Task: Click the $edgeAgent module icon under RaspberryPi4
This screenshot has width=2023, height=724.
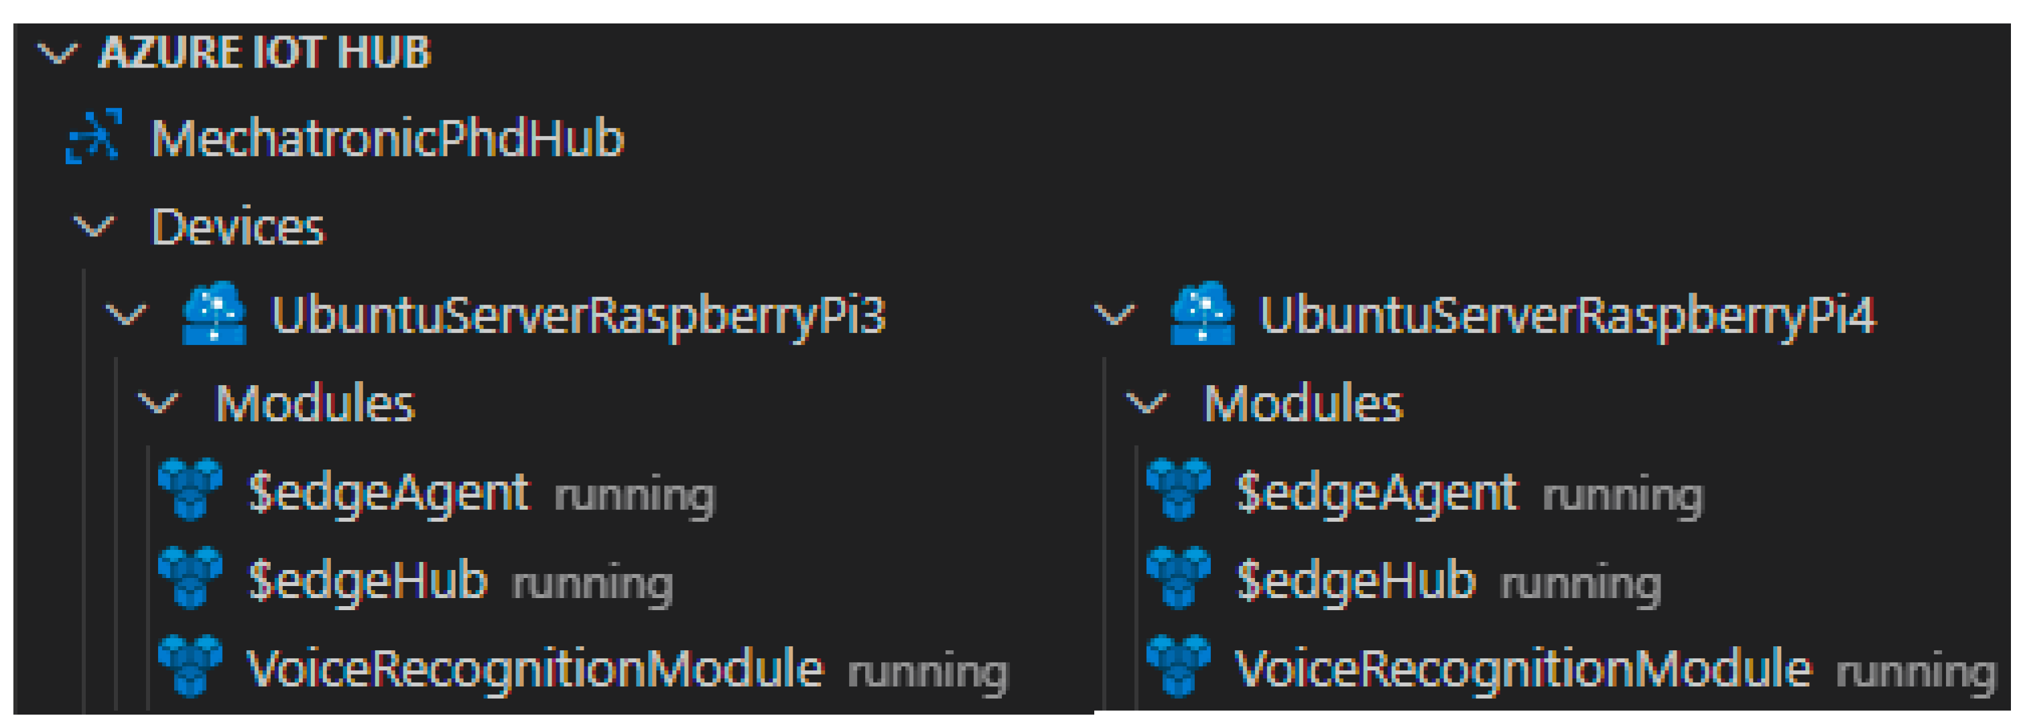Action: pyautogui.click(x=1178, y=489)
